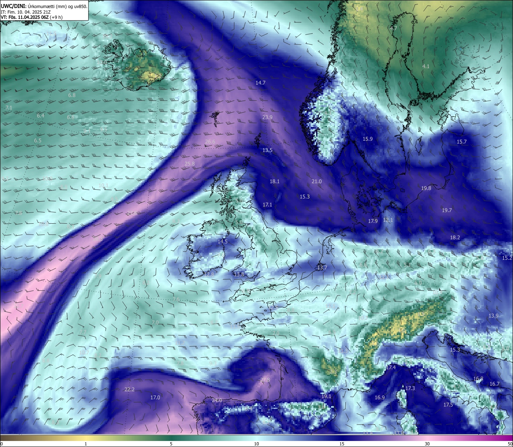
Task: Click the 12.1 value near Denmark
Action: (x=388, y=220)
